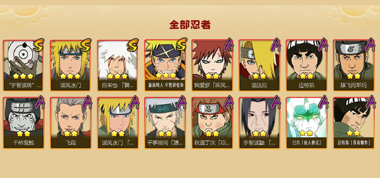This screenshot has height=178, width=380.
Task: Pick the 迪达拉 character card
Action: [259, 65]
